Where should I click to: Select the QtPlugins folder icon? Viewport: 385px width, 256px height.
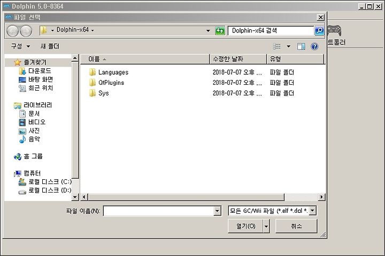point(93,83)
